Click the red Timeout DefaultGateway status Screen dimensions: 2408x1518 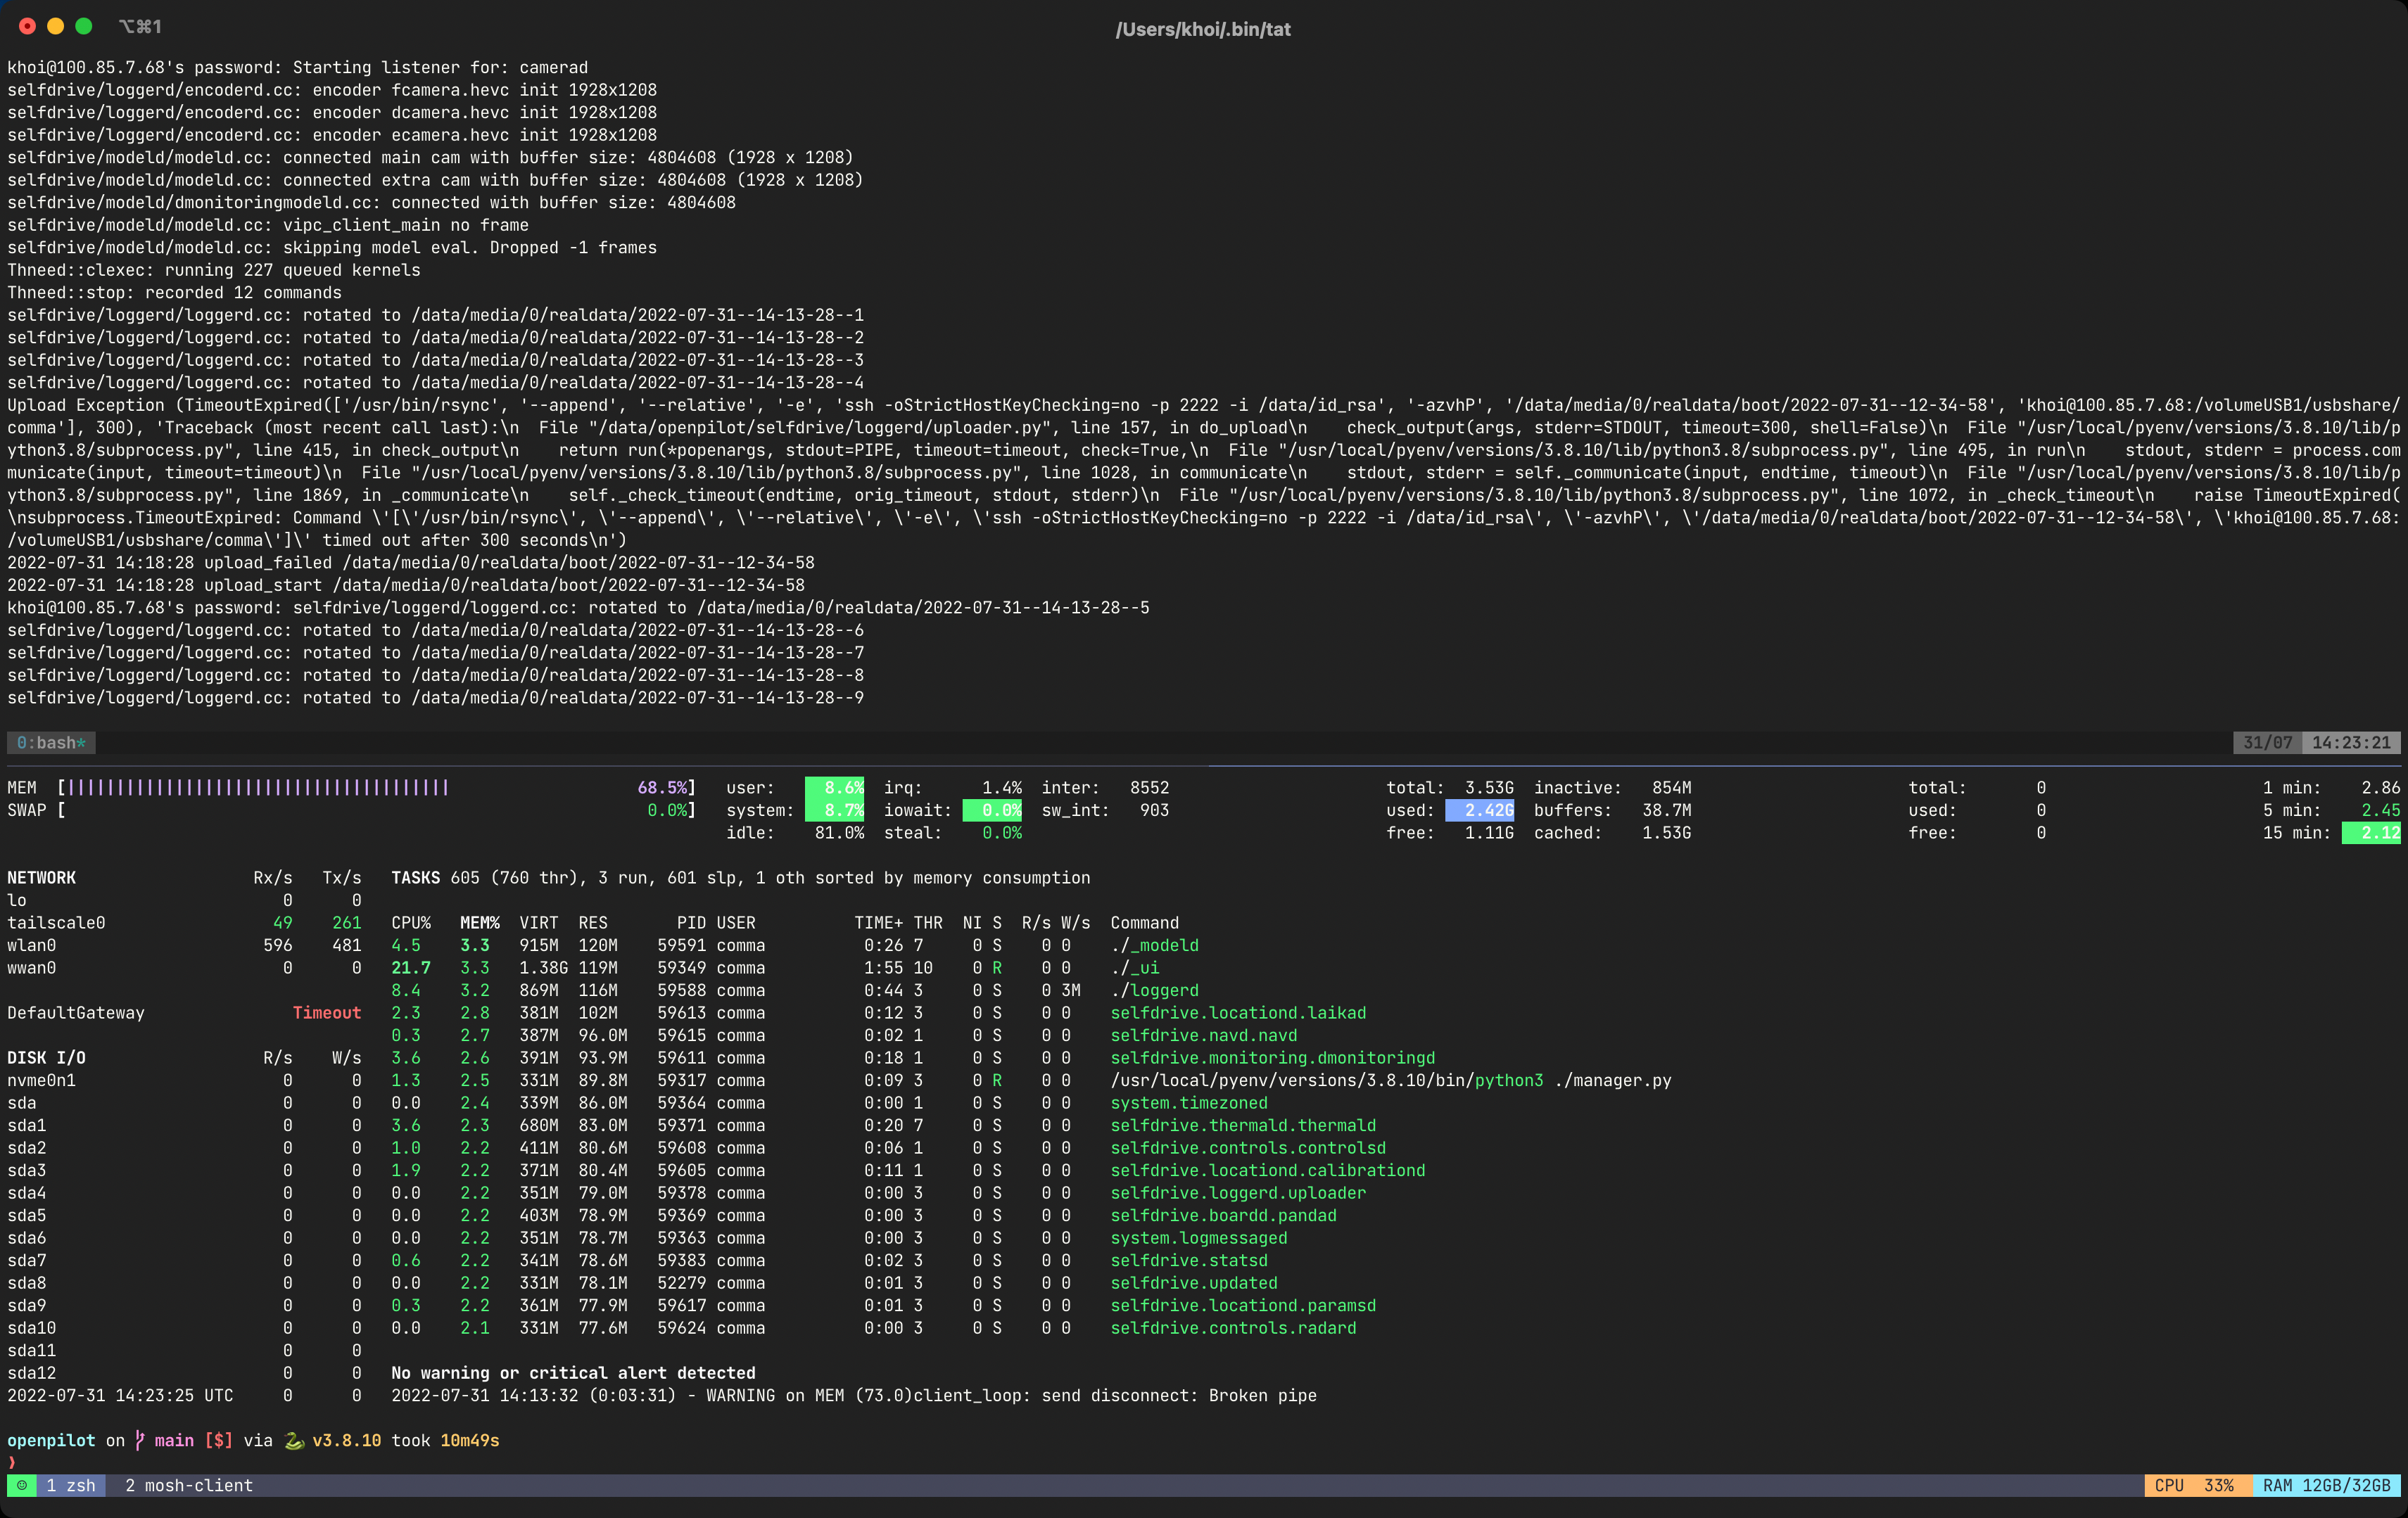coord(326,1012)
